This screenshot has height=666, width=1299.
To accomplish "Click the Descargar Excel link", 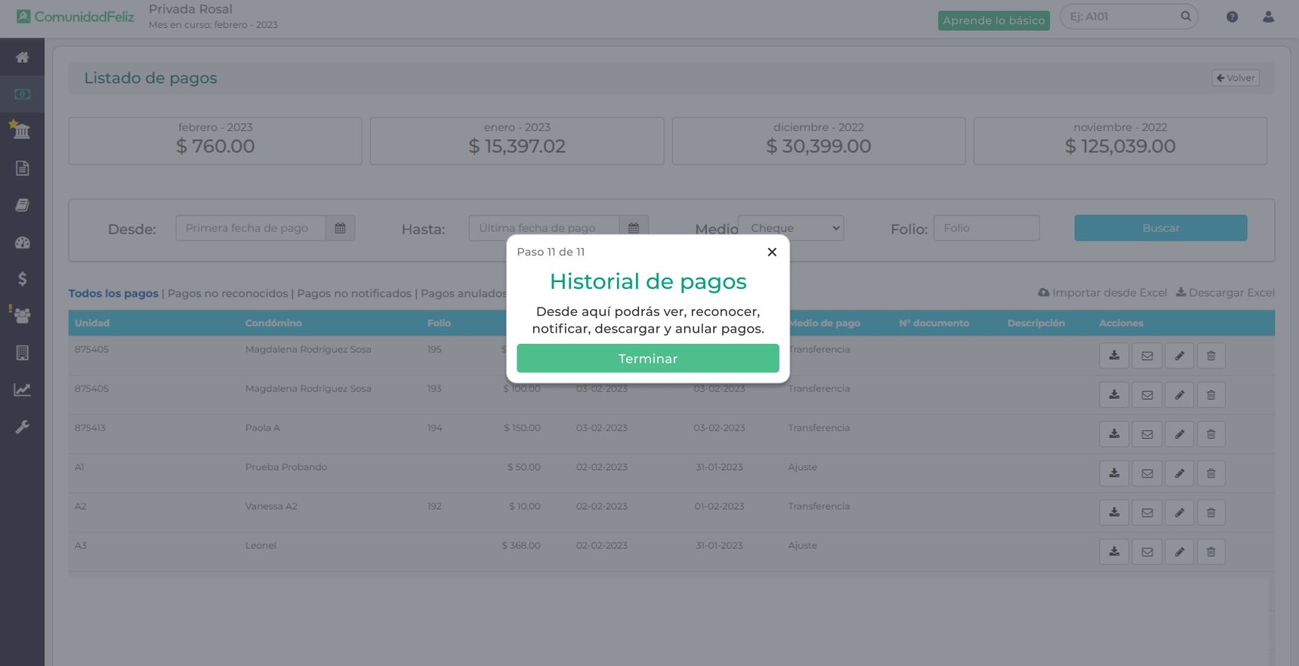I will 1225,293.
